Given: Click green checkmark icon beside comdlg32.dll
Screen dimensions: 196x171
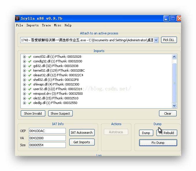Looking at the screenshot, I should click(x=30, y=61).
